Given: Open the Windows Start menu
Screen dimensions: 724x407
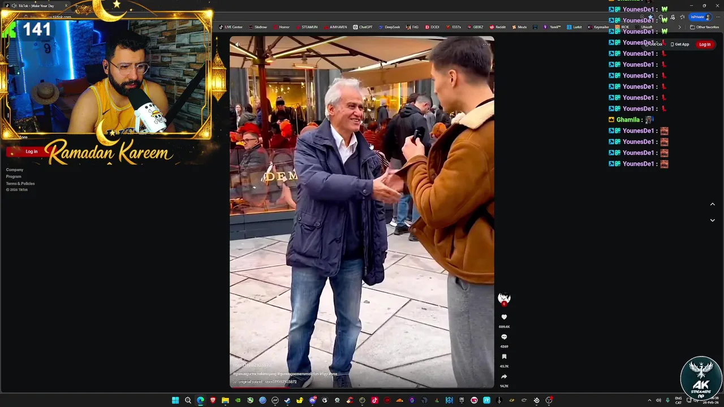Looking at the screenshot, I should [175, 400].
